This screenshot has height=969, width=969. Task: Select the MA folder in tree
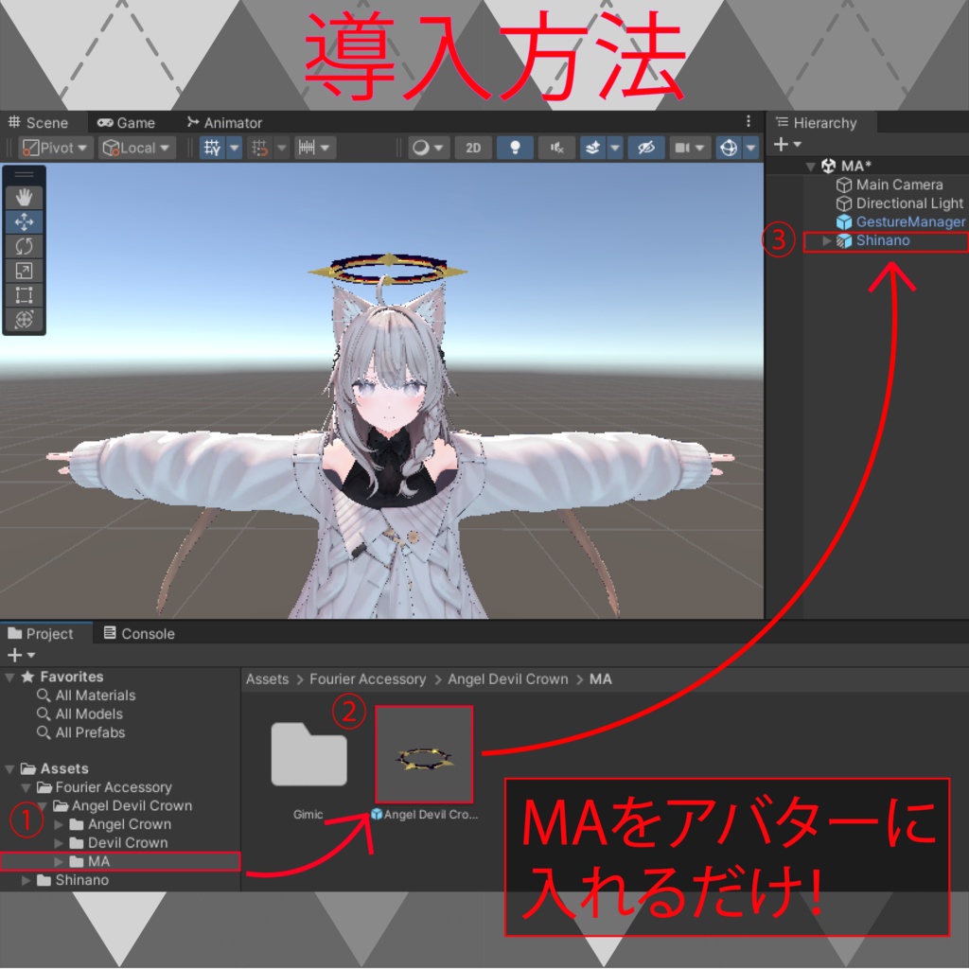pos(120,861)
